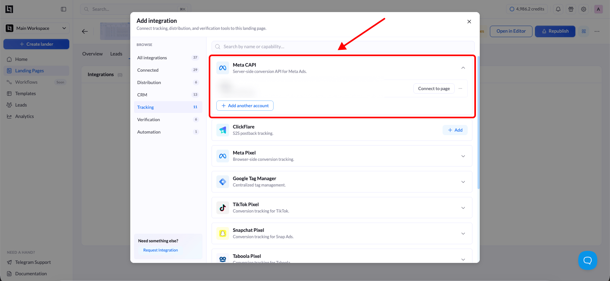
Task: Expand the Snapchat Pixel card
Action: click(463, 233)
